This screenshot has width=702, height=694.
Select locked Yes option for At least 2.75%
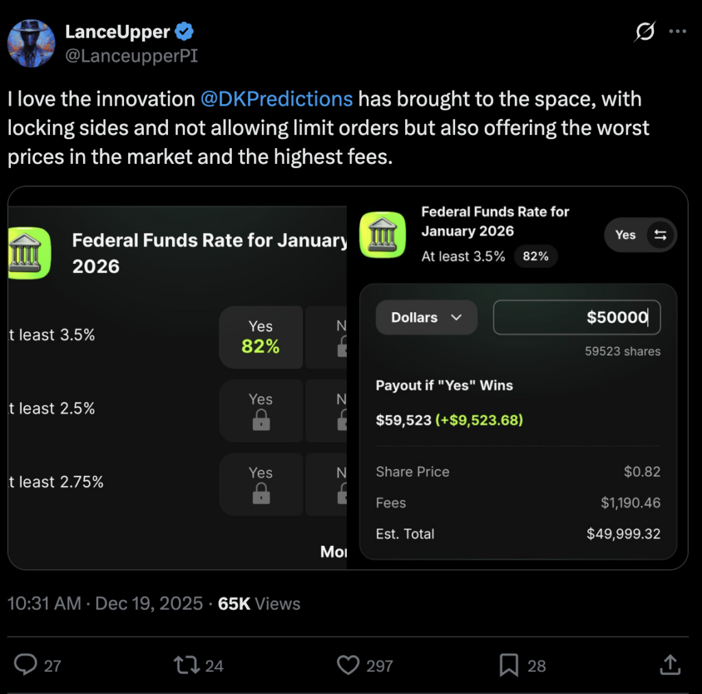tap(261, 483)
